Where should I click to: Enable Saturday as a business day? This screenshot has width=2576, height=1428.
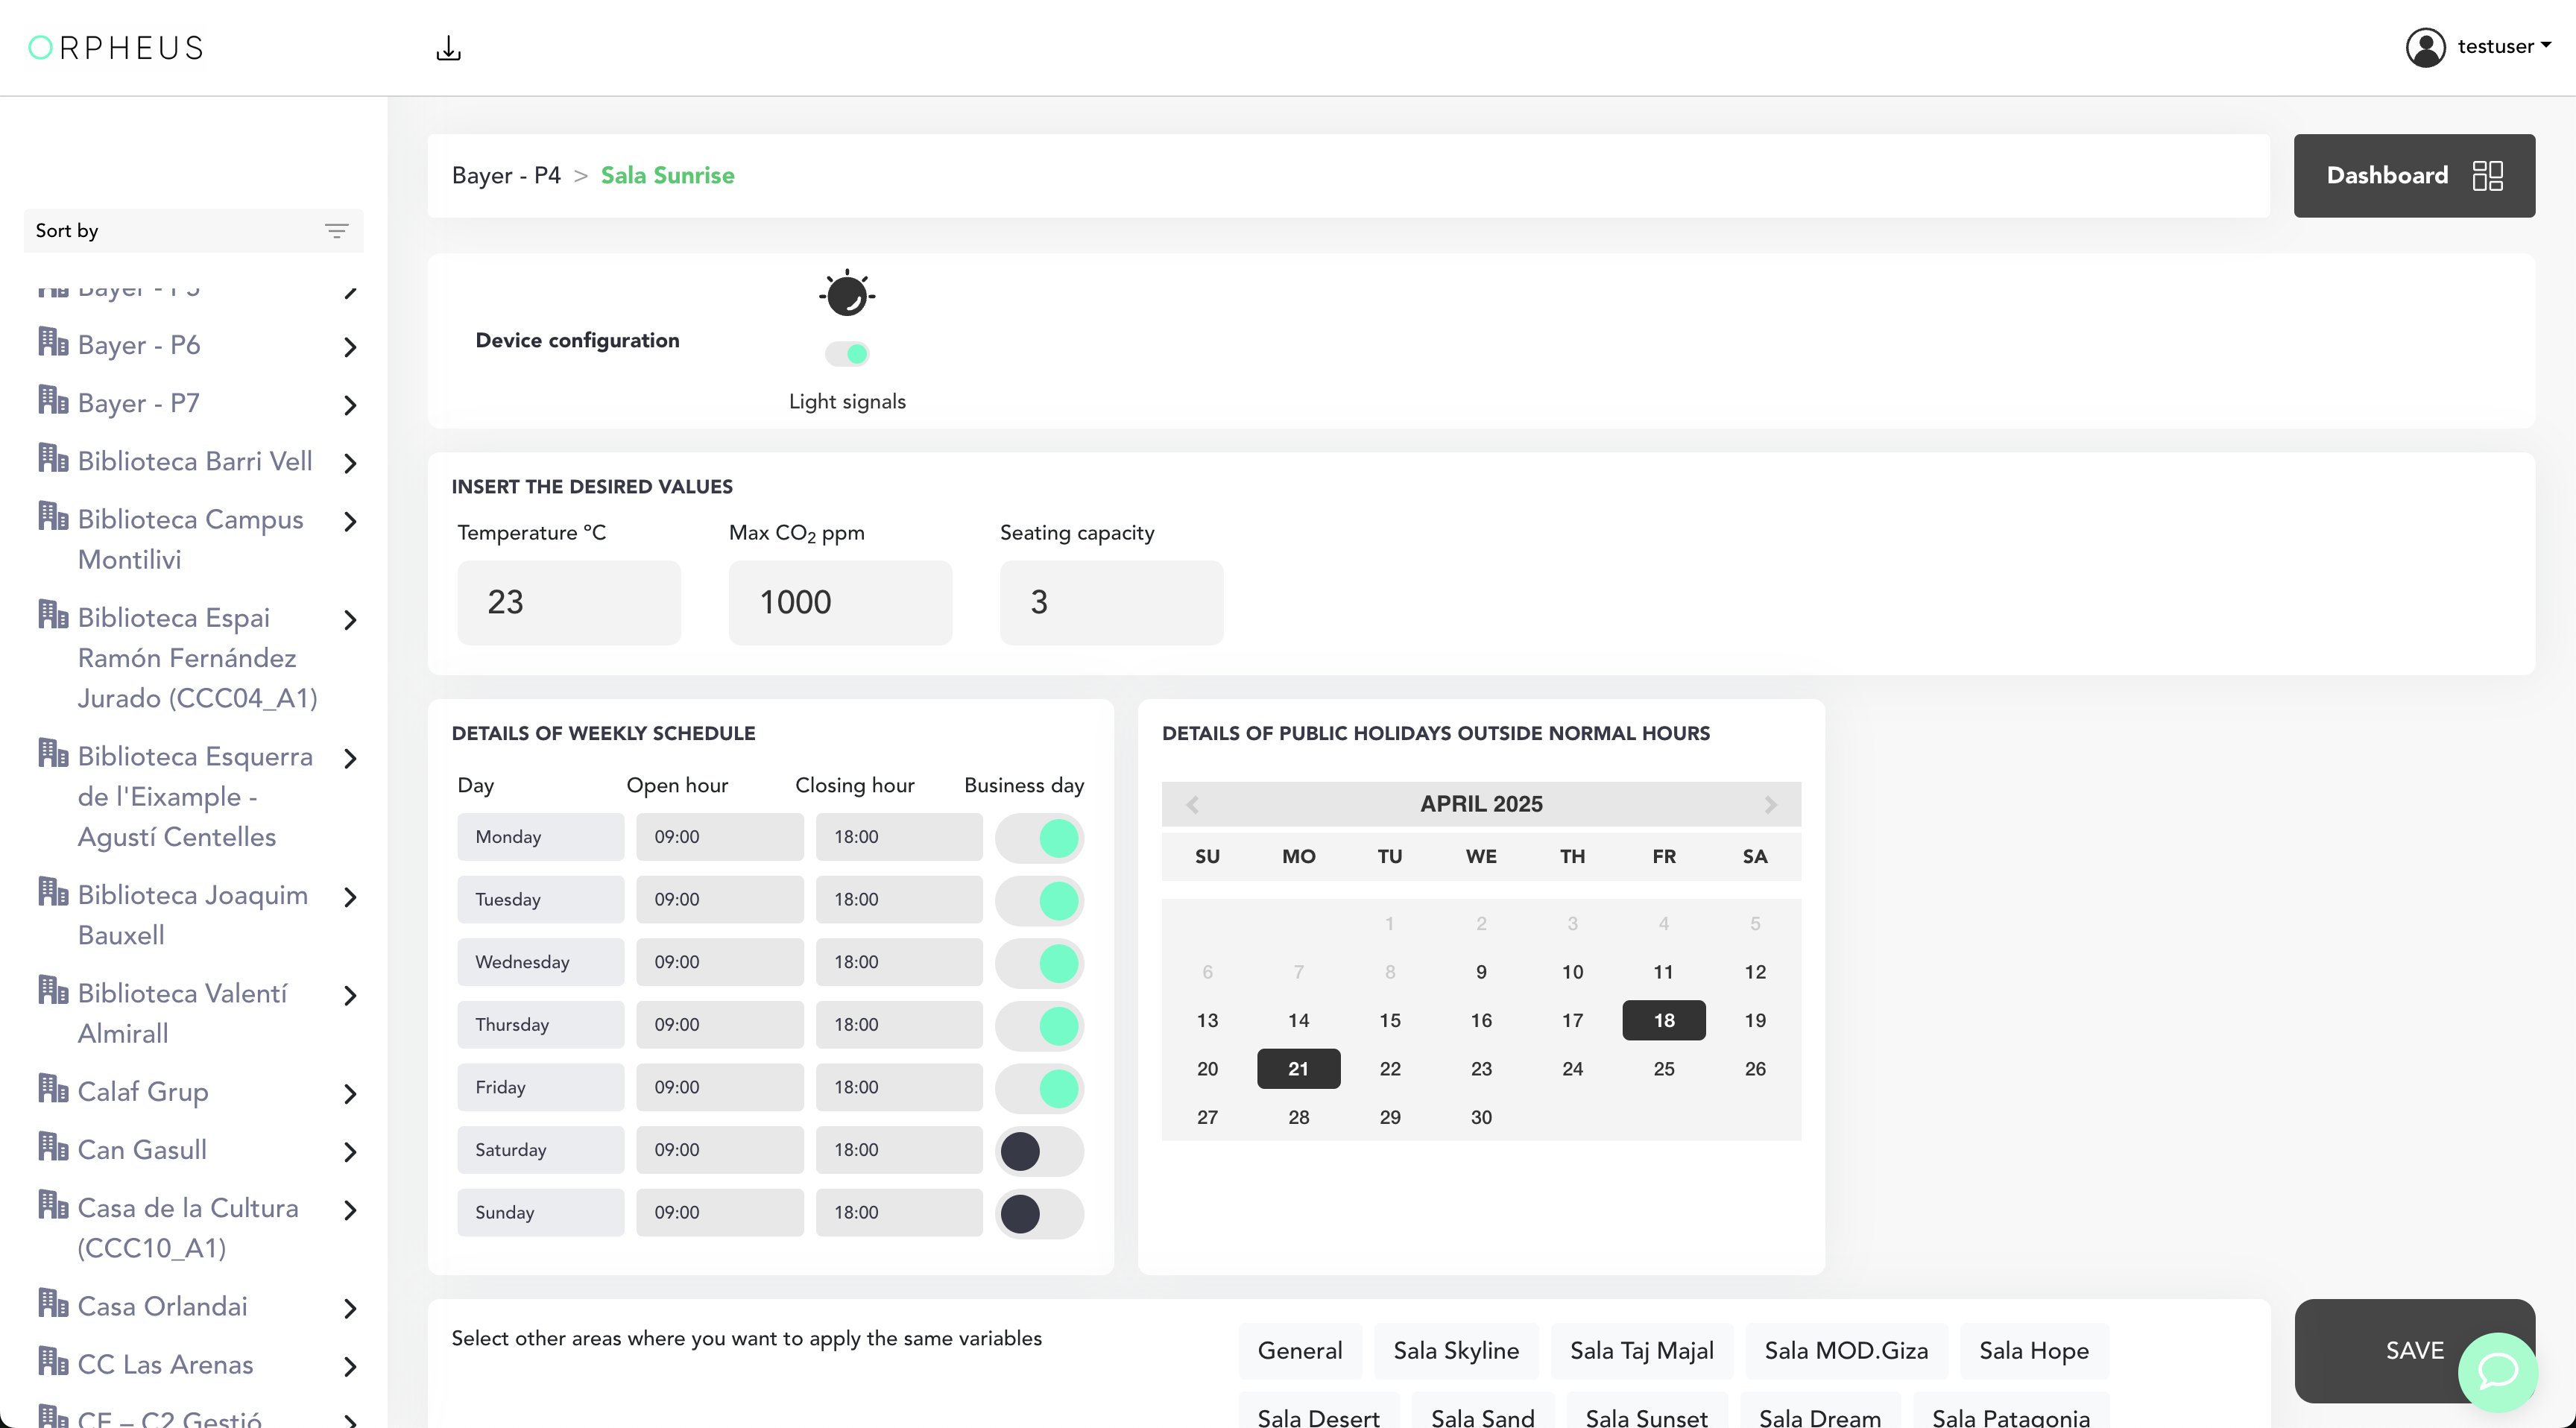click(1040, 1151)
